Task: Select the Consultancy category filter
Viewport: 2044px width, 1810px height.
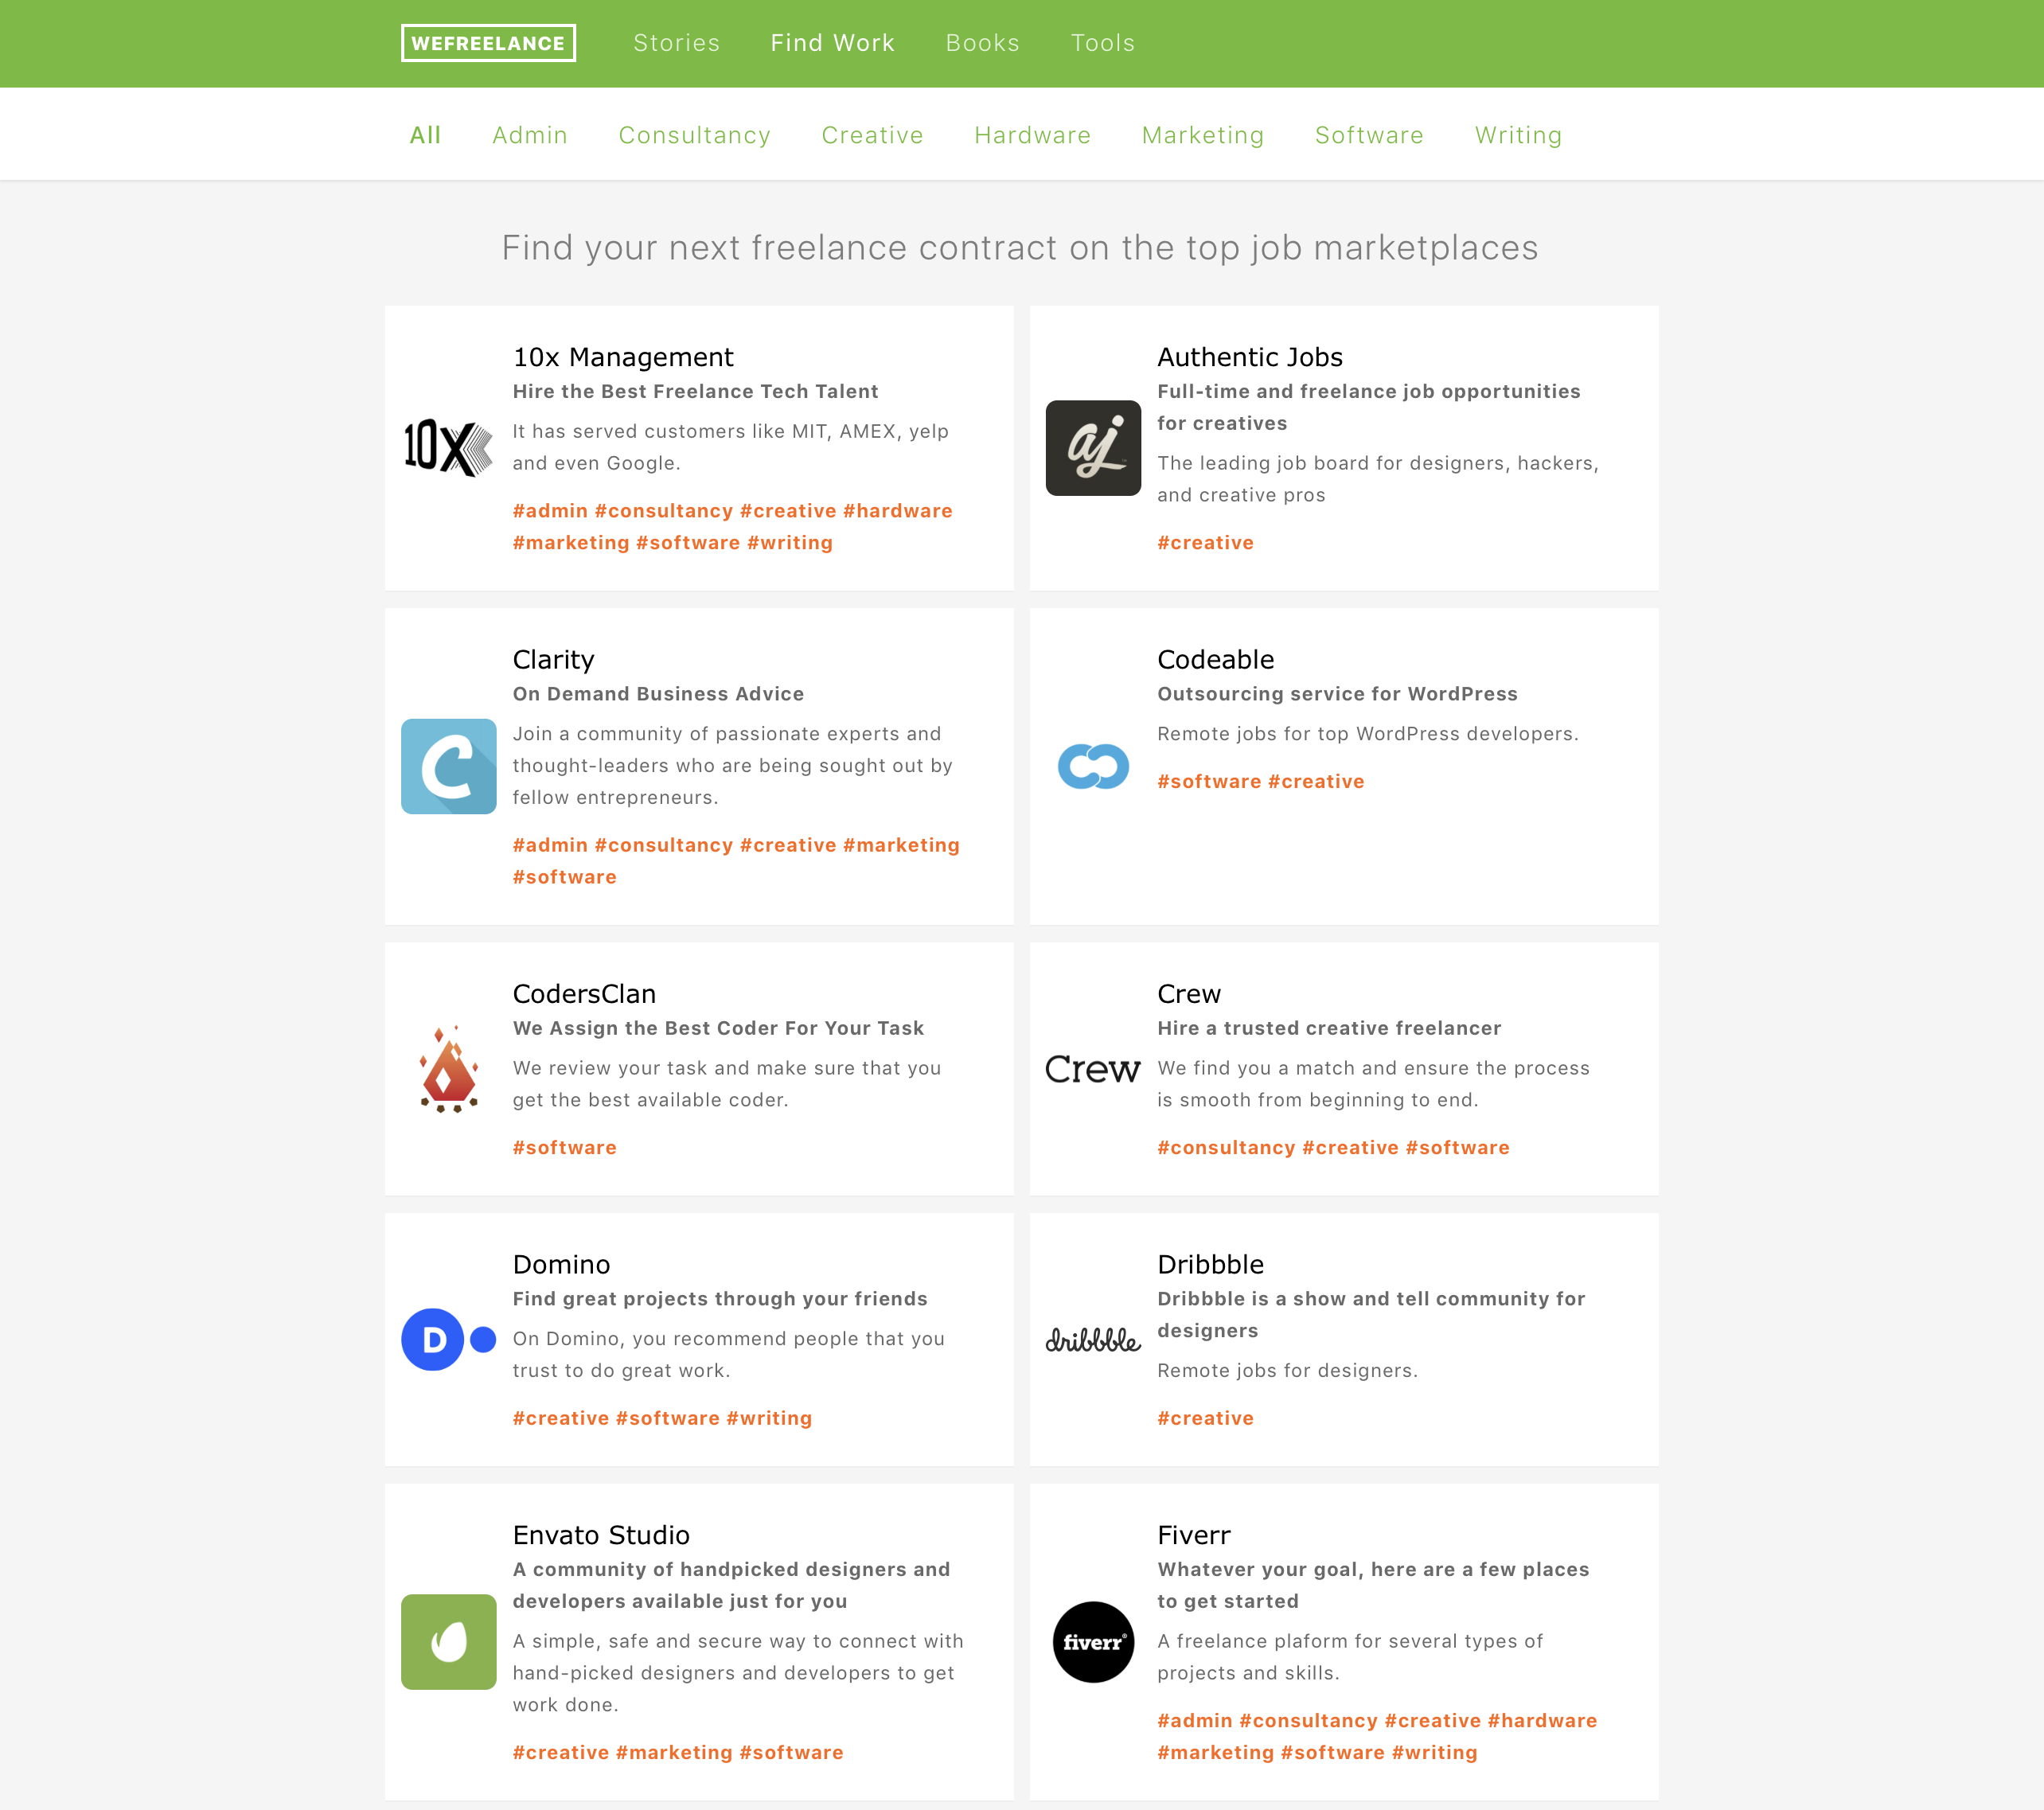Action: click(x=694, y=135)
